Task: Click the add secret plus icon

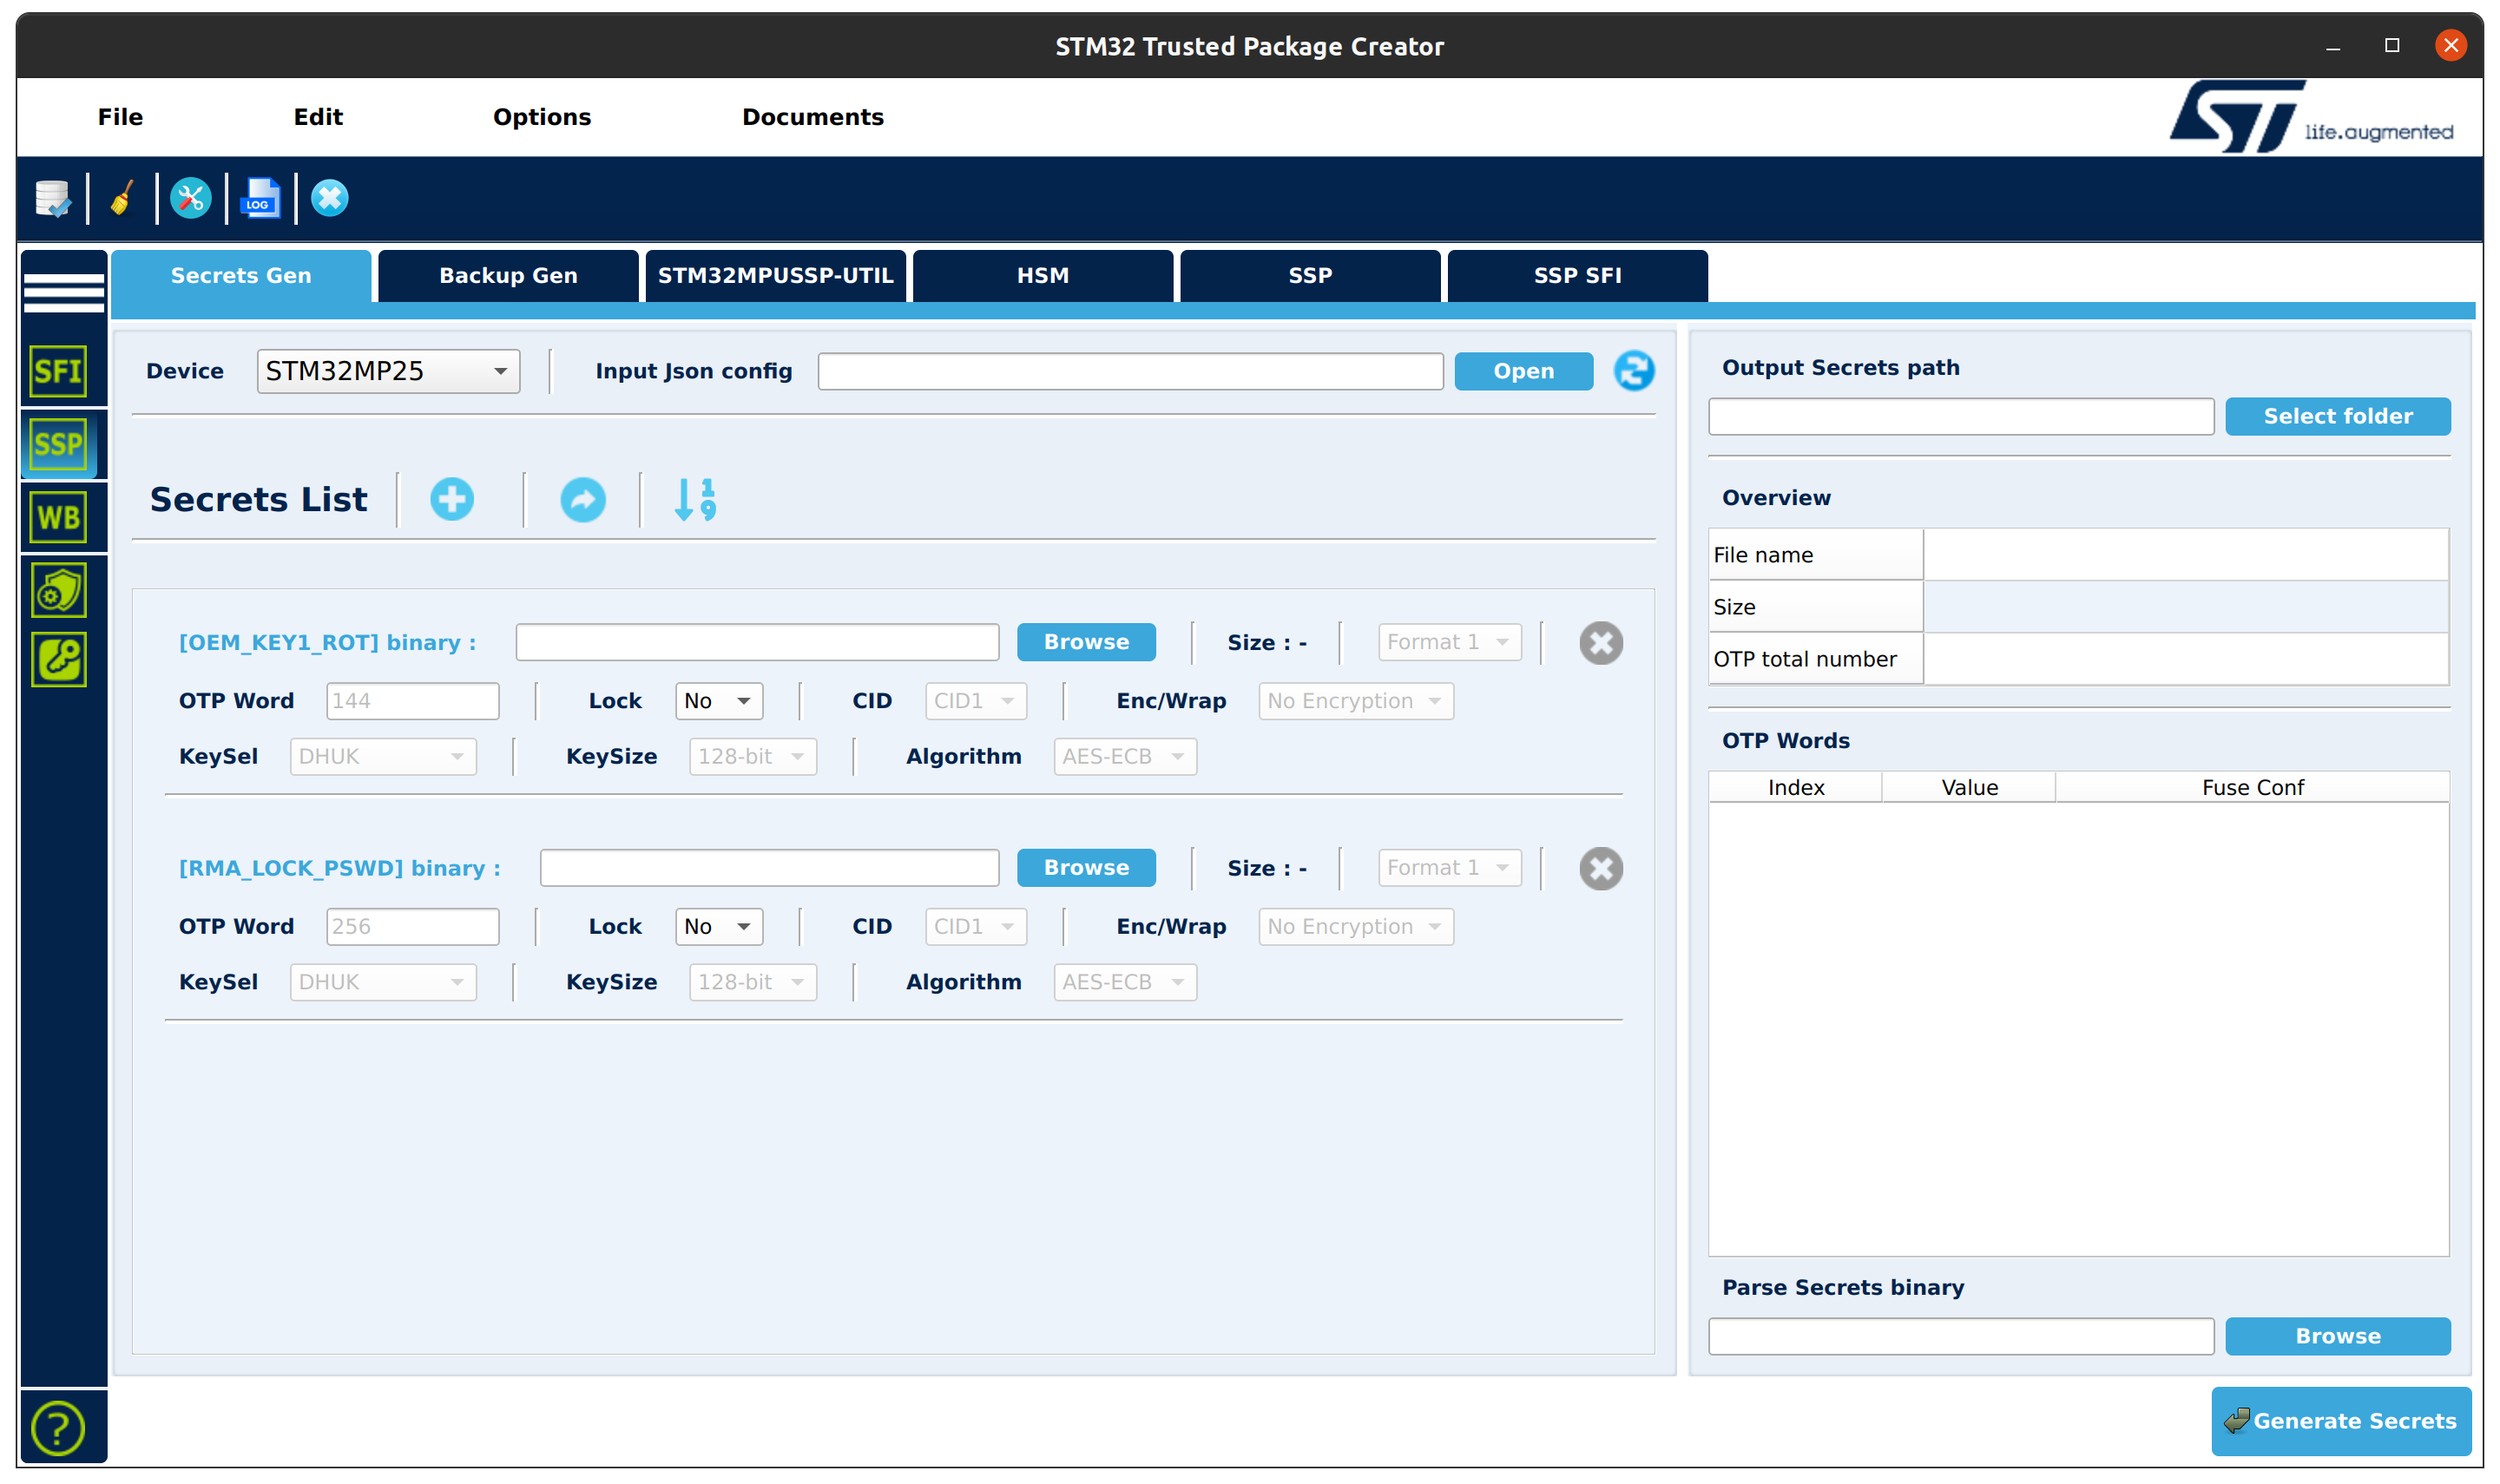Action: 452,499
